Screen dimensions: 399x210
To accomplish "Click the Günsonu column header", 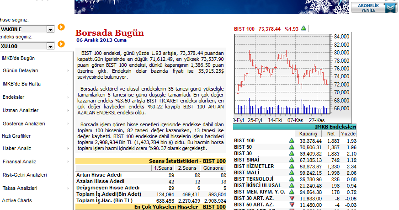I will click(213, 168).
